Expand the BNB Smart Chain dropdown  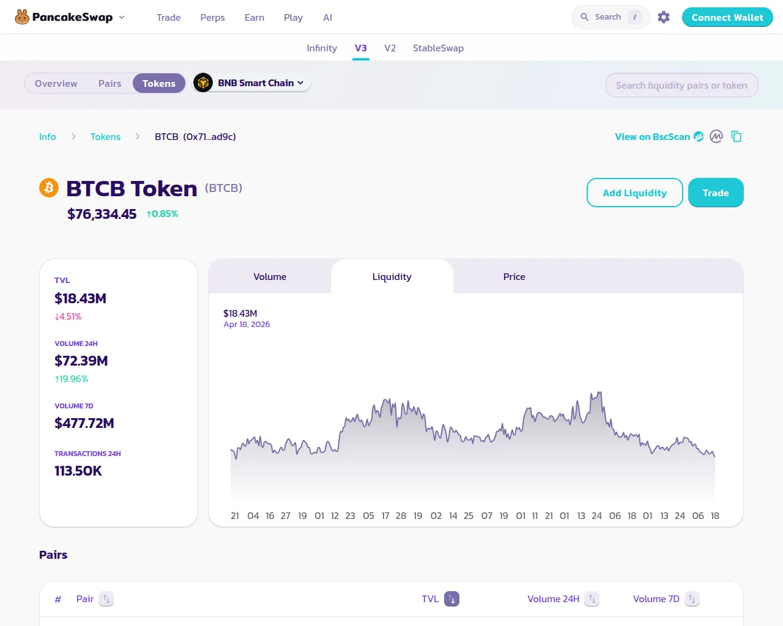coord(252,83)
